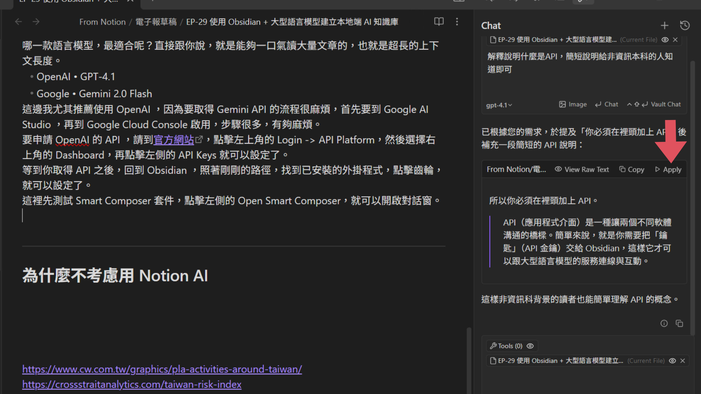Send message using Chat button

(606, 104)
